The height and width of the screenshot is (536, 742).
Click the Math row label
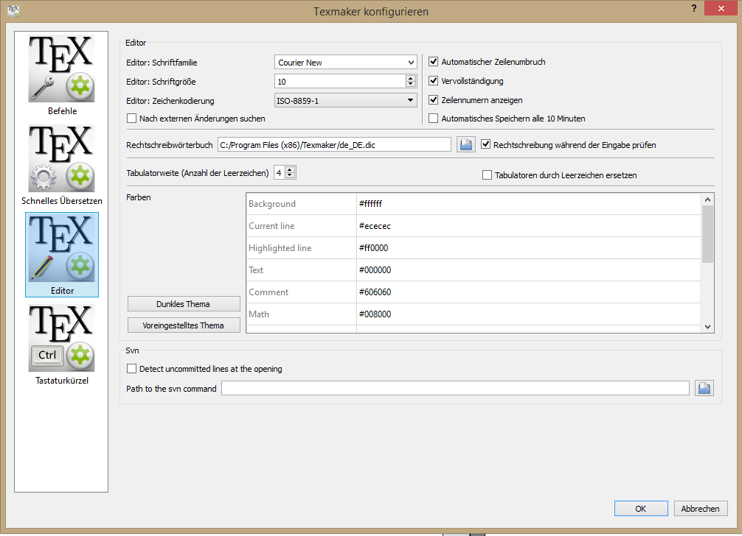302,314
